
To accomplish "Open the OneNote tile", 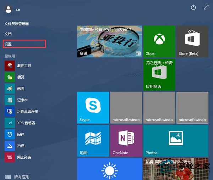I will point(126,141).
